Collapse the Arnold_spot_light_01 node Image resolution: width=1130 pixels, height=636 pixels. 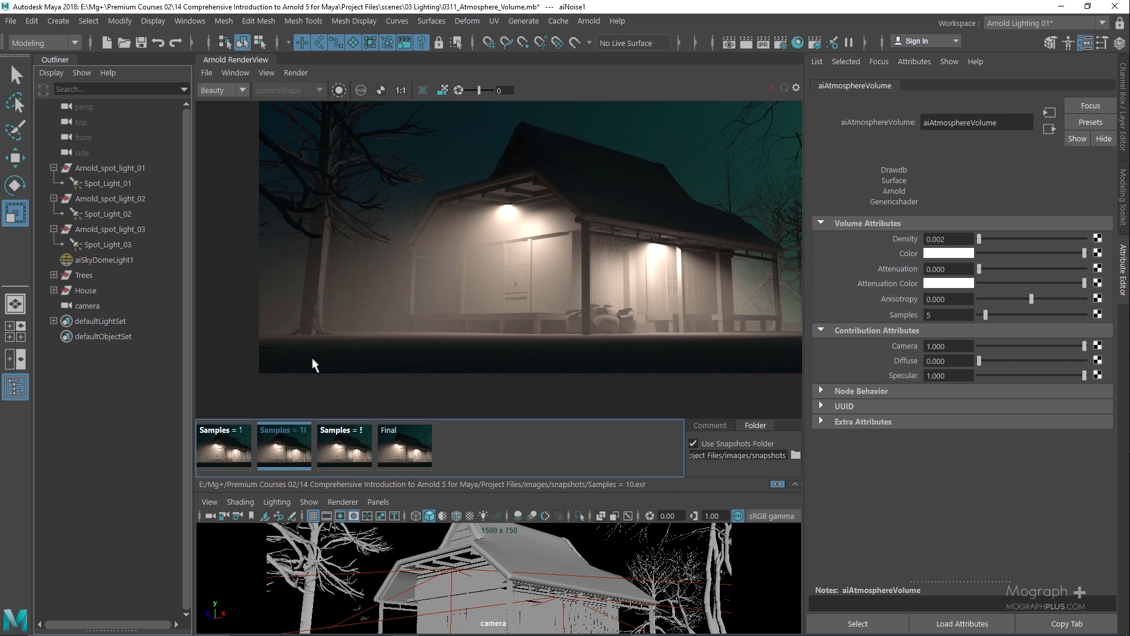54,168
